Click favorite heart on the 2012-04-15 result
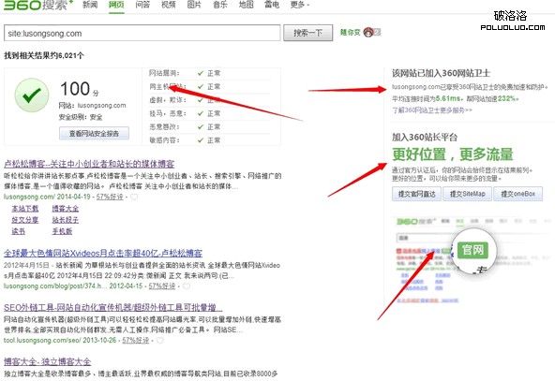555x381 pixels. [187, 286]
